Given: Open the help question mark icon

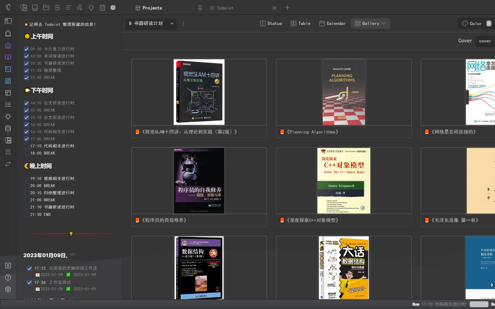Looking at the screenshot, I should 8,278.
